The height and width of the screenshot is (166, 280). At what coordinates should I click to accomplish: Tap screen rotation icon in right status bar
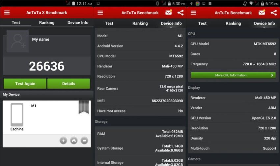click(245, 3)
